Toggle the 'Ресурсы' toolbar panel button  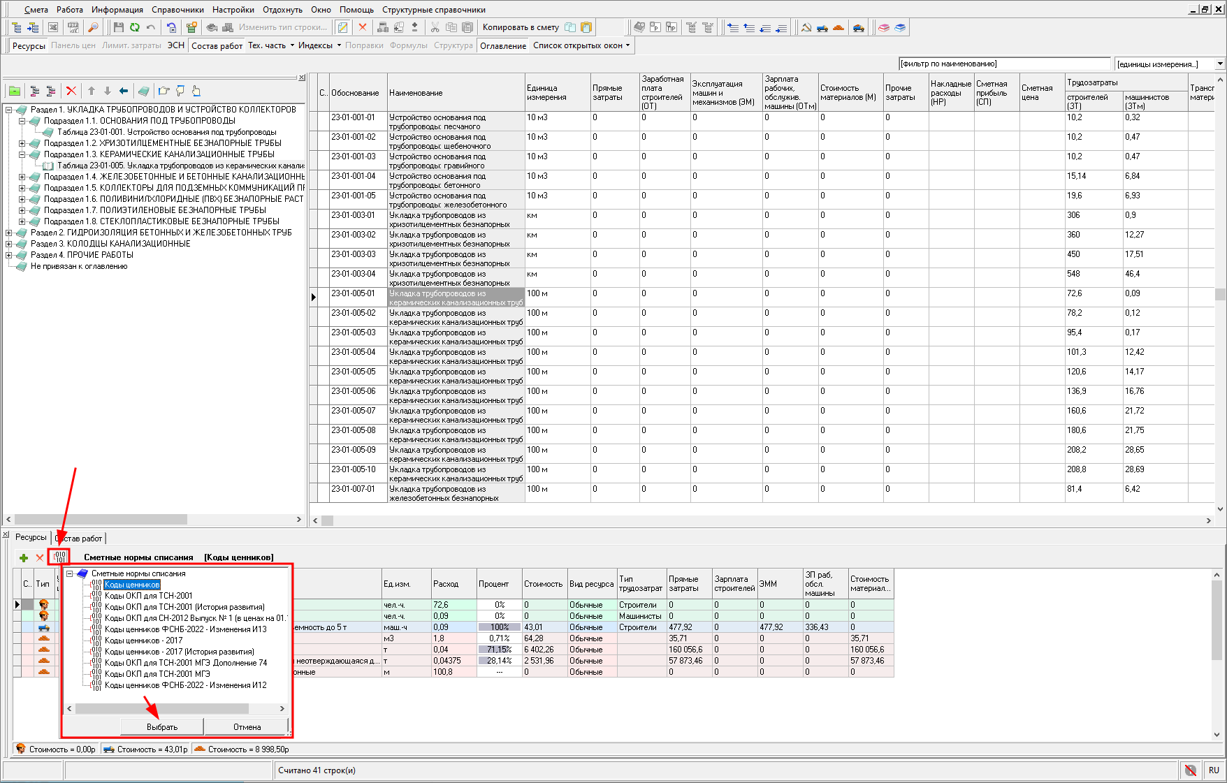[x=29, y=45]
